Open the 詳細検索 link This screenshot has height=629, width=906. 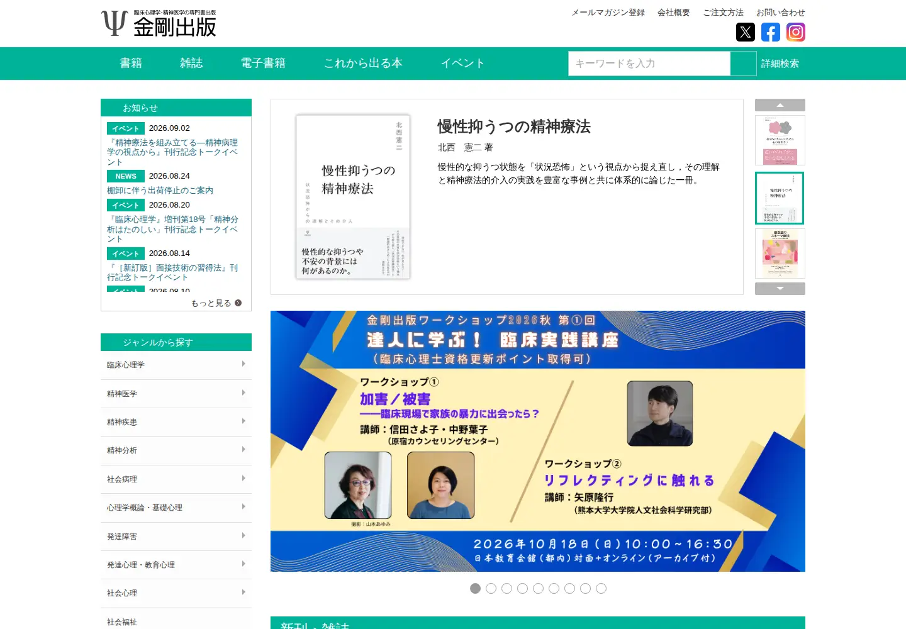click(x=780, y=64)
